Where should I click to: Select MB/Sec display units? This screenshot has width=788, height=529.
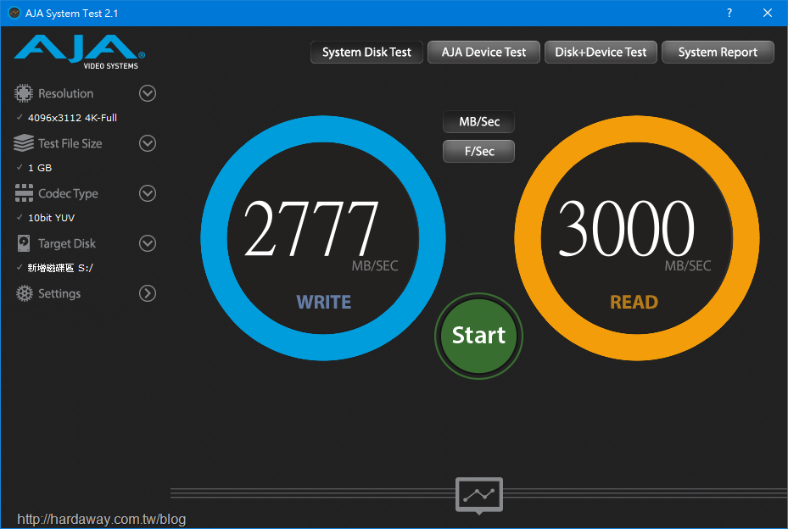(x=479, y=121)
